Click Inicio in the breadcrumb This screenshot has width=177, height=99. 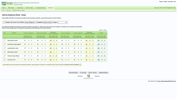4,10
